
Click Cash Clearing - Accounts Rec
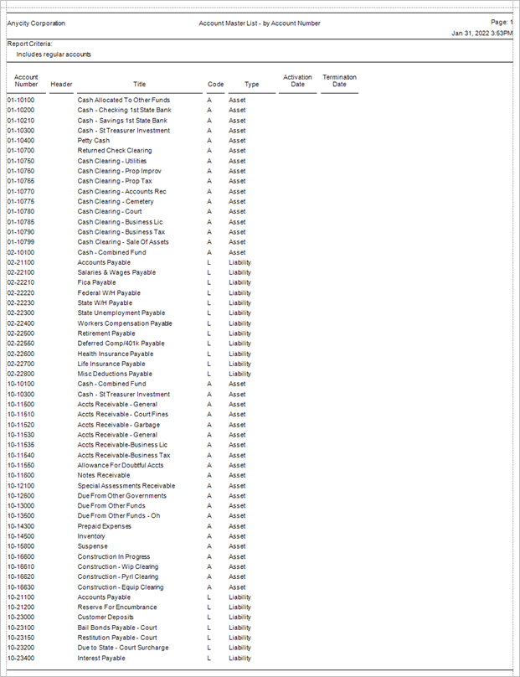[121, 191]
